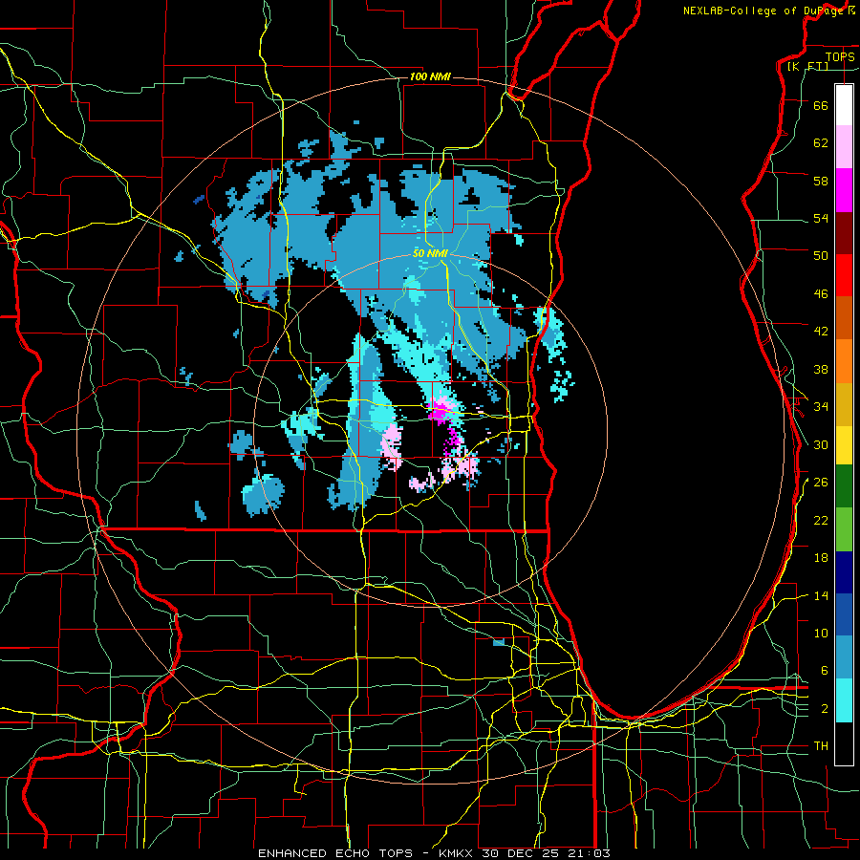This screenshot has width=860, height=860.
Task: Click the legend value 14
Action: tap(821, 595)
